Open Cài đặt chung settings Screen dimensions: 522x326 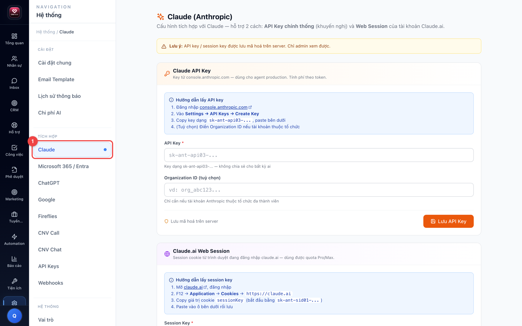(72, 63)
